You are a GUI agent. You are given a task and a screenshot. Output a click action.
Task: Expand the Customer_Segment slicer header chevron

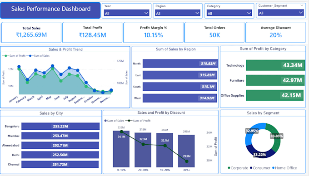[302, 5]
